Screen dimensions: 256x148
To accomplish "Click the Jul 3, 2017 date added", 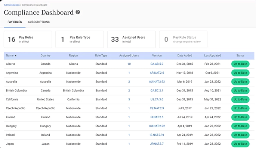I will (185, 108).
